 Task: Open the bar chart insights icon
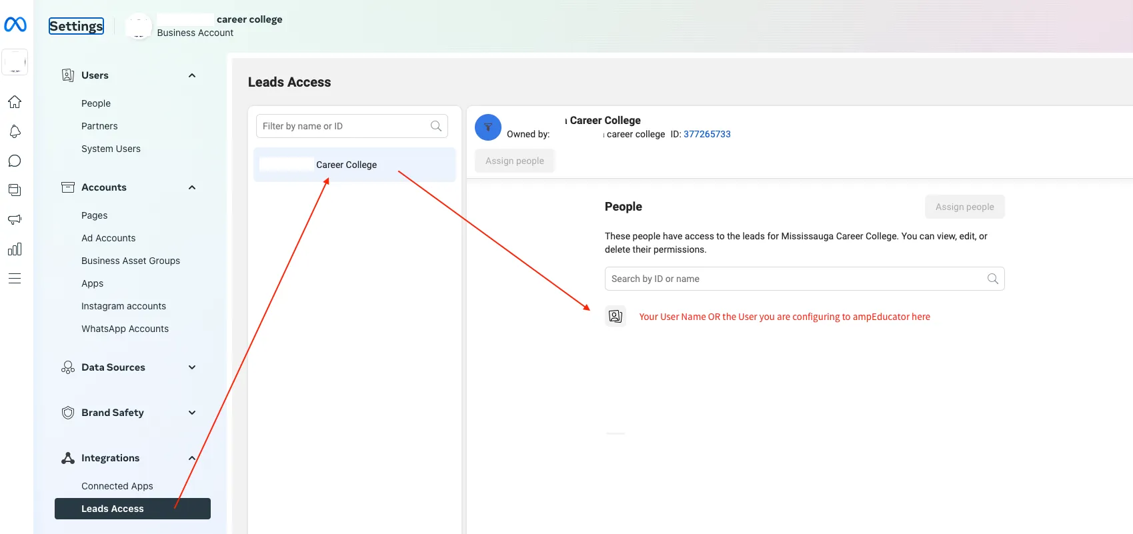(15, 249)
